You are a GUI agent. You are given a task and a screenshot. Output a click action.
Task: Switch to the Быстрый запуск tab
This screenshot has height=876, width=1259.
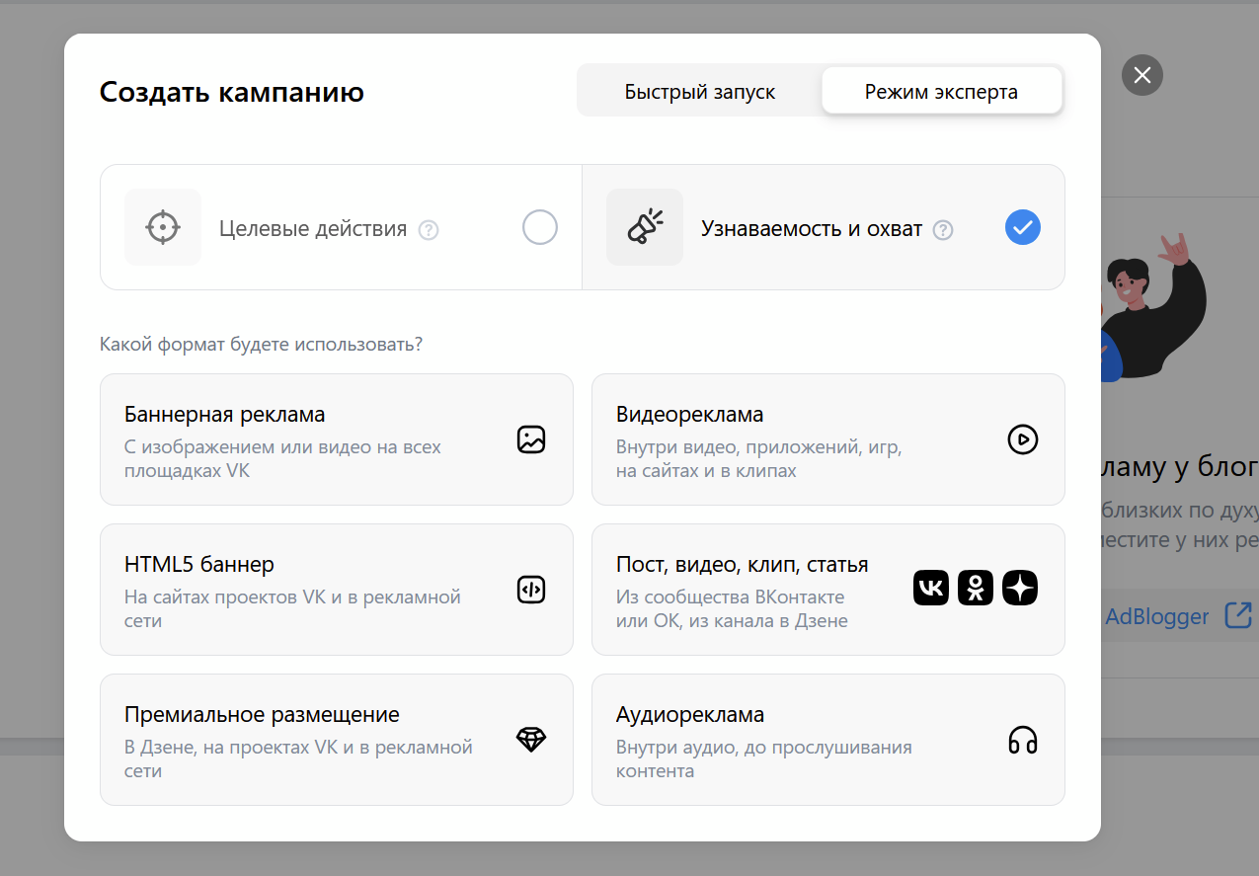click(x=699, y=90)
